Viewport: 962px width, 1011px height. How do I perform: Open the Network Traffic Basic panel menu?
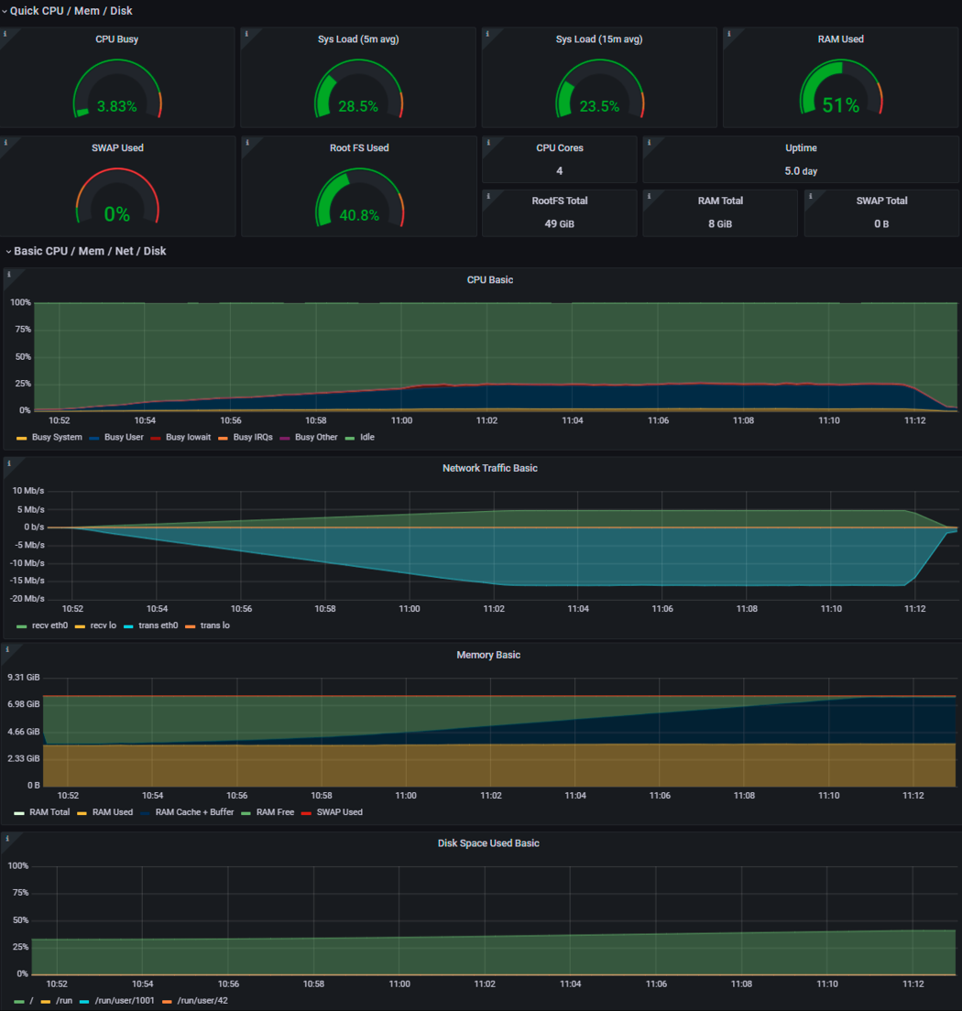coord(489,468)
